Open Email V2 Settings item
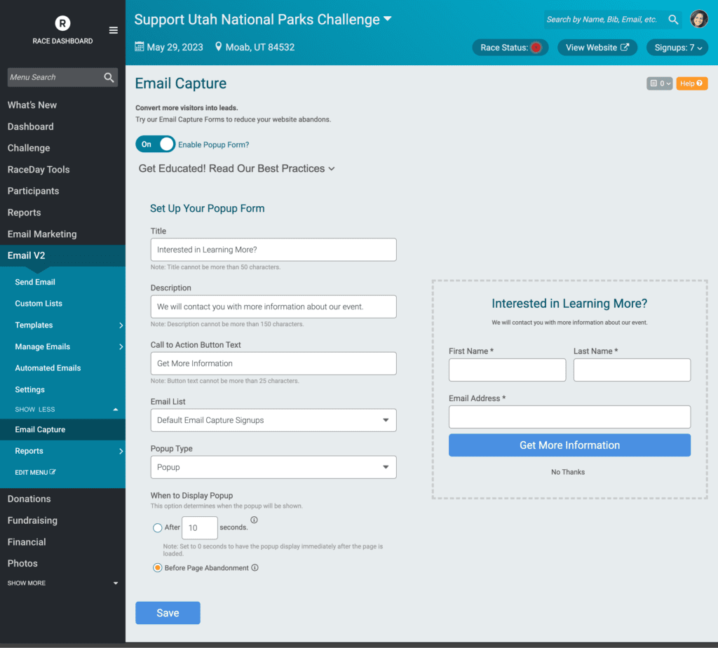This screenshot has width=718, height=648. click(29, 390)
